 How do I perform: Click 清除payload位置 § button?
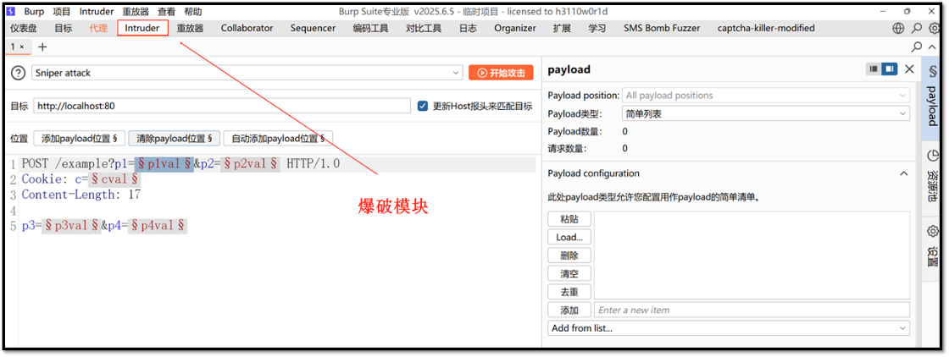pyautogui.click(x=175, y=139)
